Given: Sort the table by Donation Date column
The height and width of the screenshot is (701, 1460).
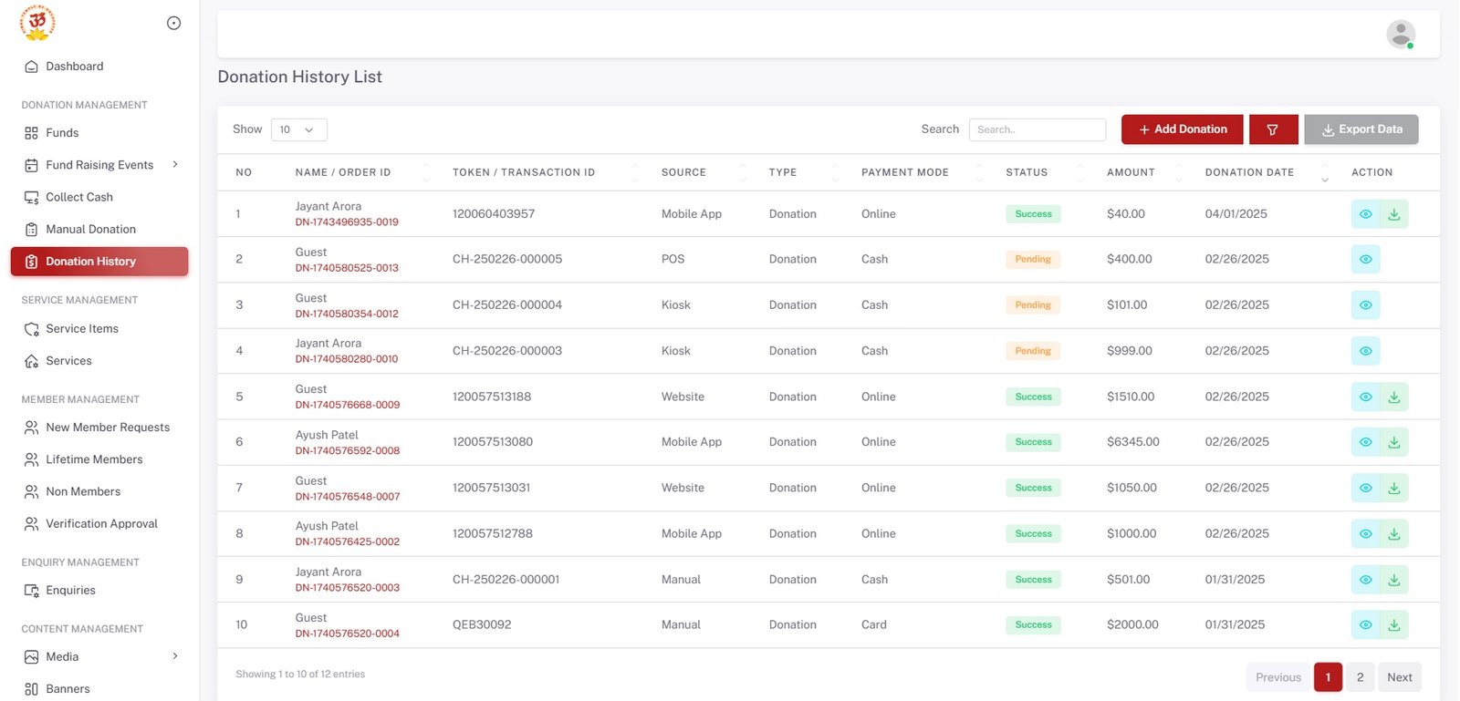Looking at the screenshot, I should (1249, 172).
